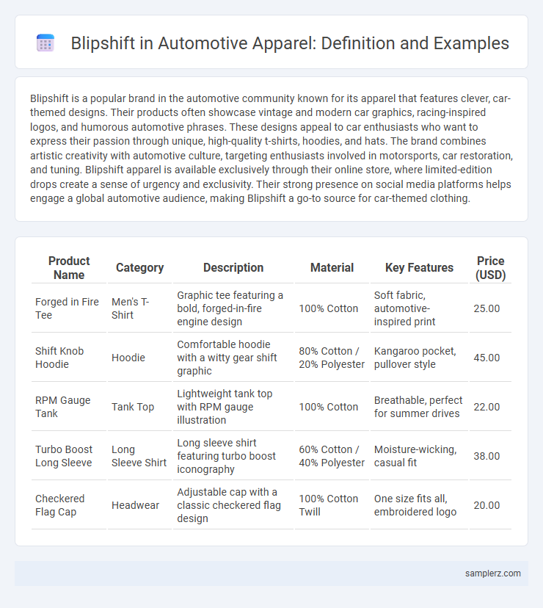Click the 45.00 price cell
543x608 pixels.
point(490,358)
